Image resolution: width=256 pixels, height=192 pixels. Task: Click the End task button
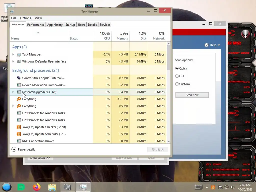[x=158, y=149]
